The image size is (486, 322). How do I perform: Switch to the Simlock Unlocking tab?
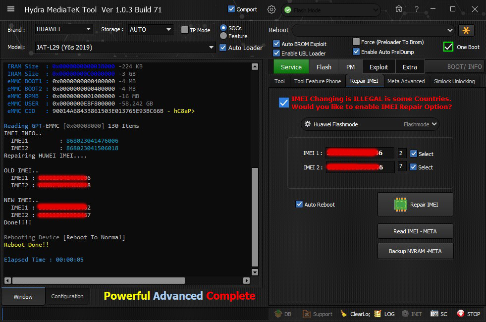click(454, 81)
